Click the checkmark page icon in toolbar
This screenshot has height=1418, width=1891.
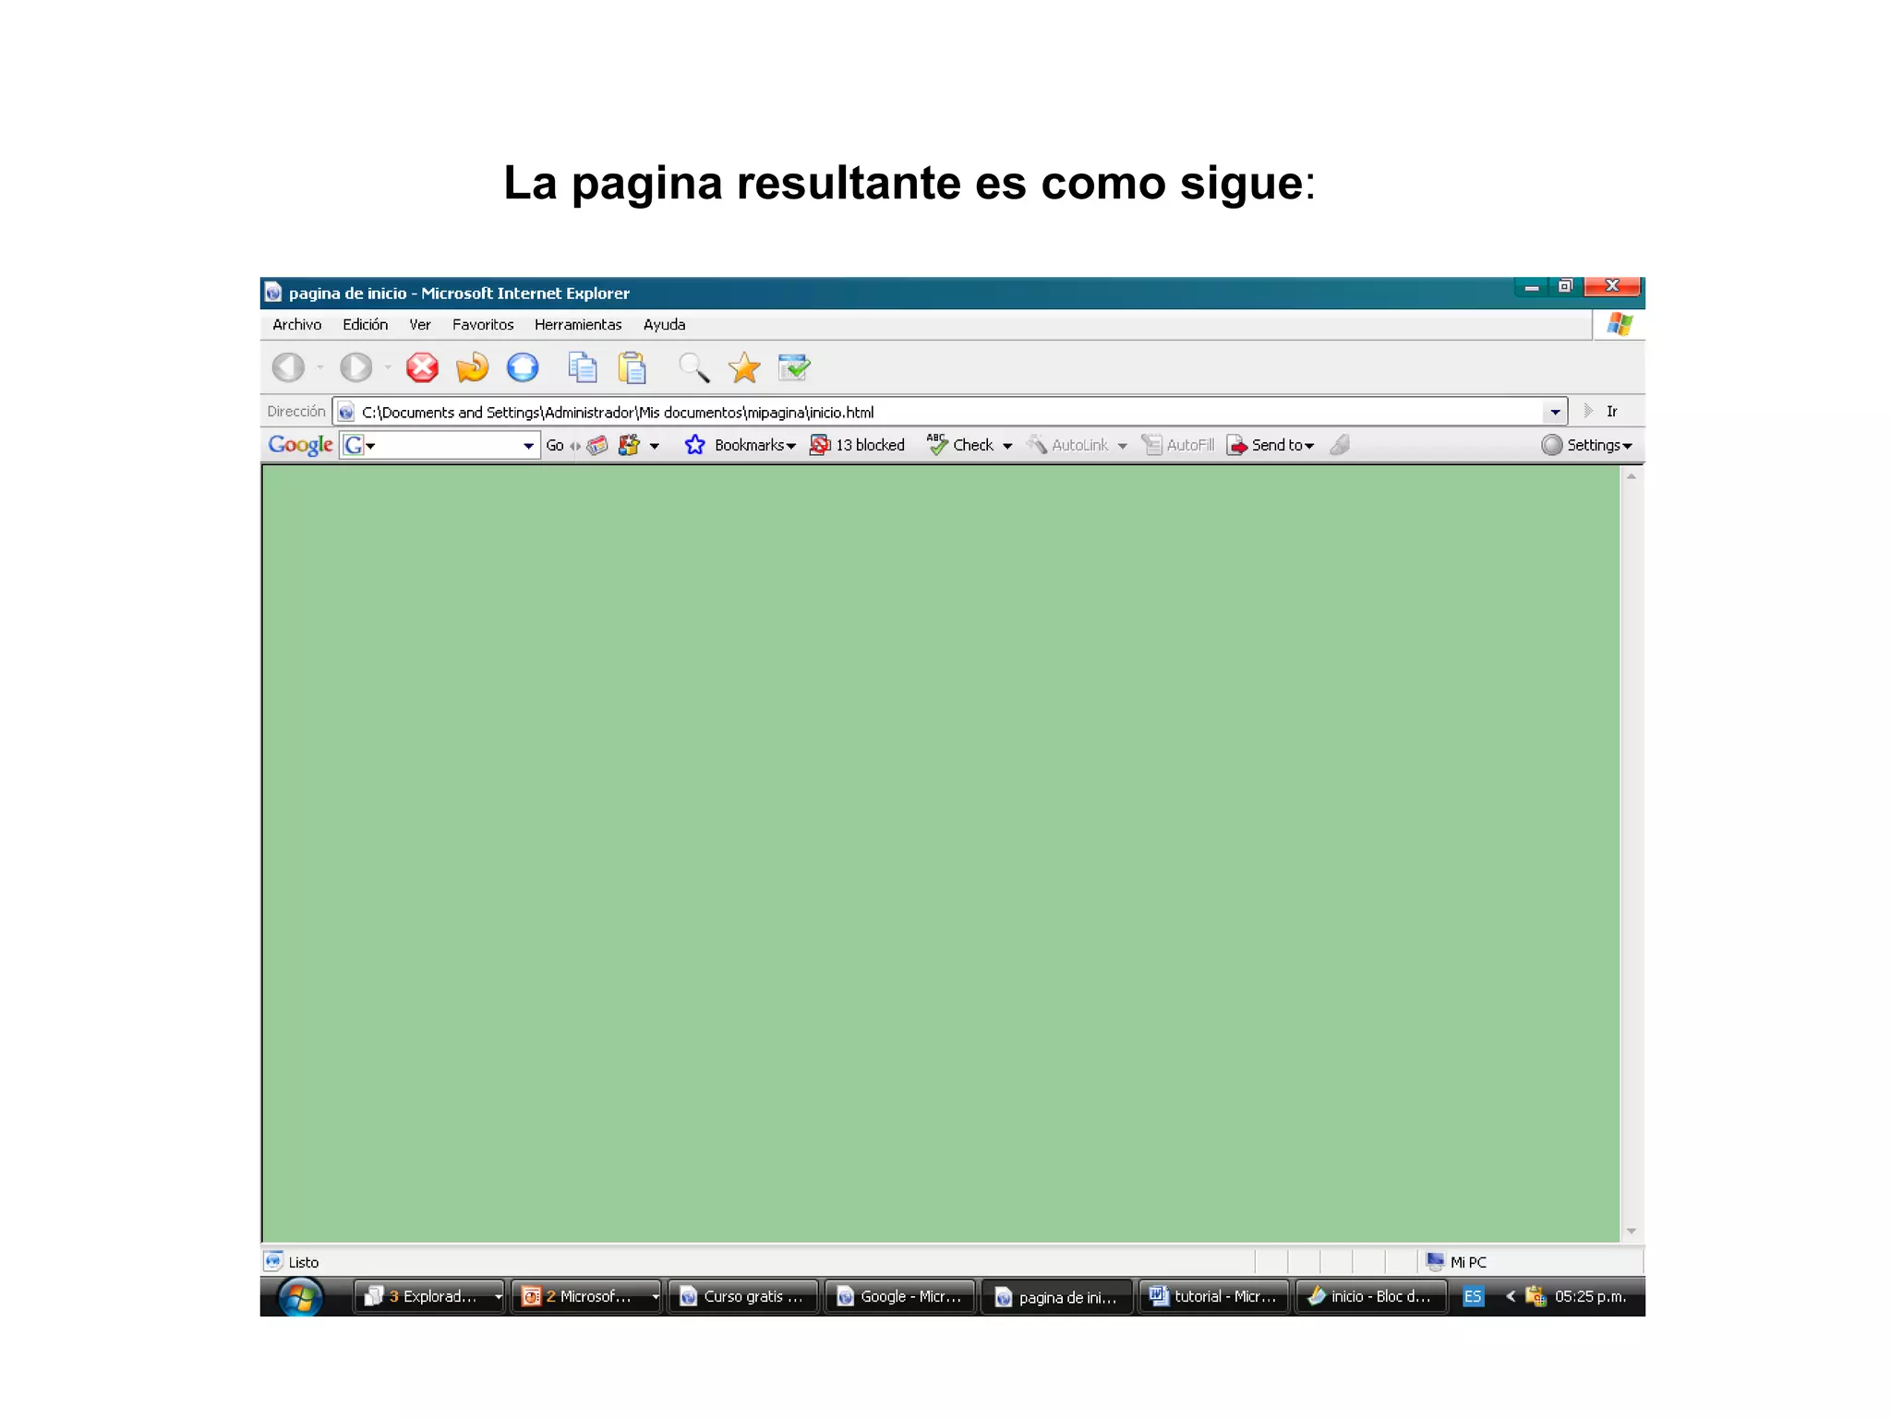click(x=794, y=367)
